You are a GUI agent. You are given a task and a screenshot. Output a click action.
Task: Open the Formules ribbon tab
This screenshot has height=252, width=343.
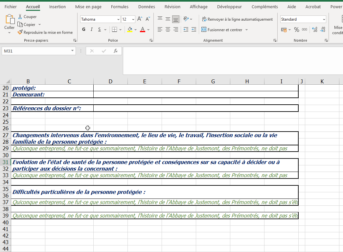coord(120,7)
